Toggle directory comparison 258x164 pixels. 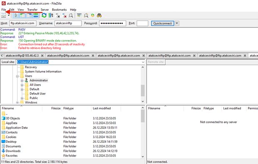(86, 15)
